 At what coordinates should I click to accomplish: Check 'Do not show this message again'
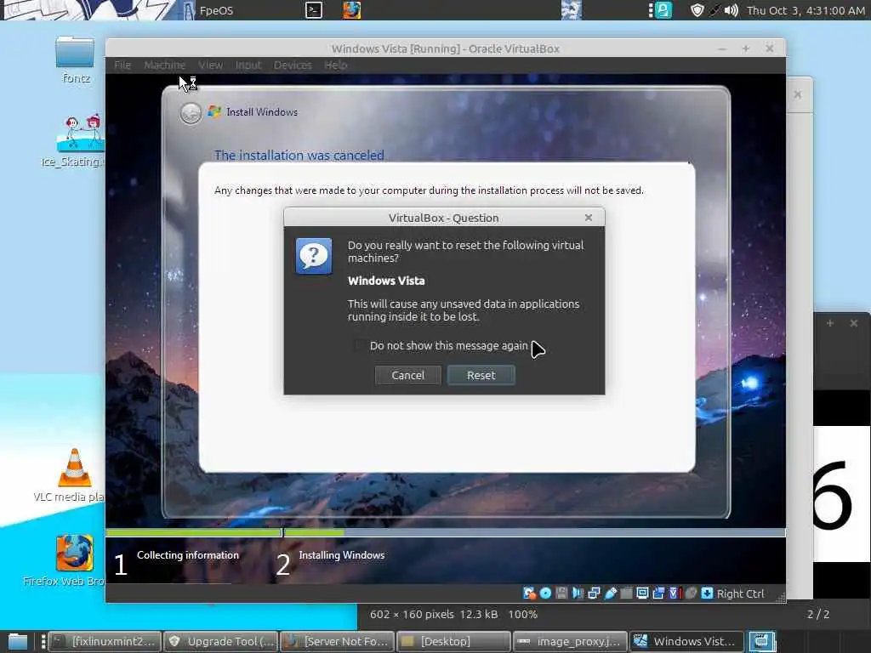coord(360,345)
